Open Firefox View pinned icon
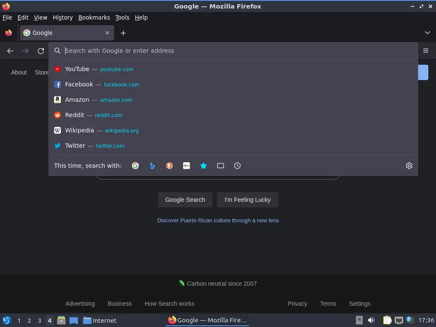 9,33
